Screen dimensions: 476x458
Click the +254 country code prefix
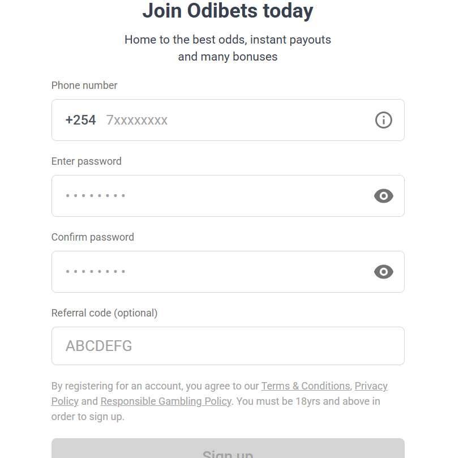tap(80, 120)
